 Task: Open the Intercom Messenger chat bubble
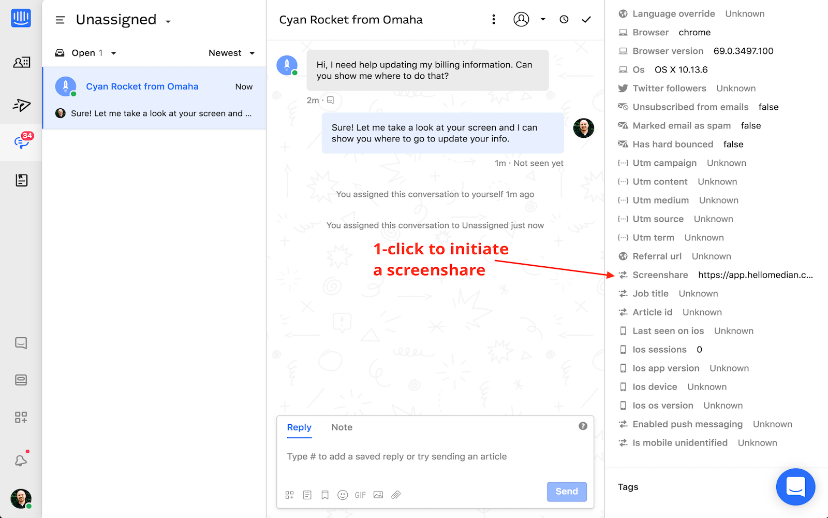[795, 487]
